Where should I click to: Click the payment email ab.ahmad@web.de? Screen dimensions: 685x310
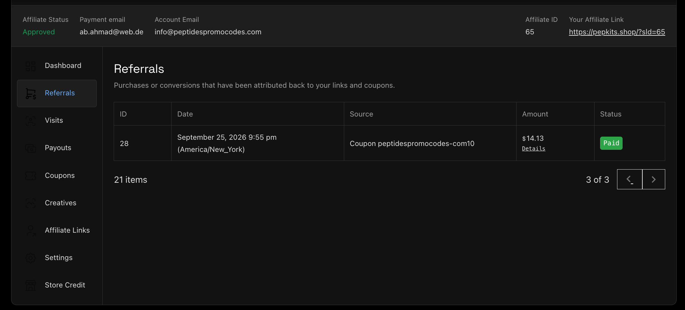click(112, 32)
